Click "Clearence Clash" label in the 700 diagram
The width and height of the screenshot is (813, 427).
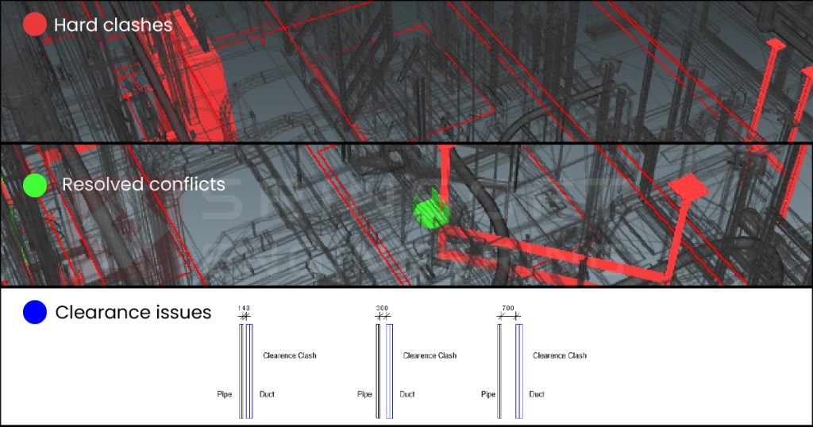[560, 356]
